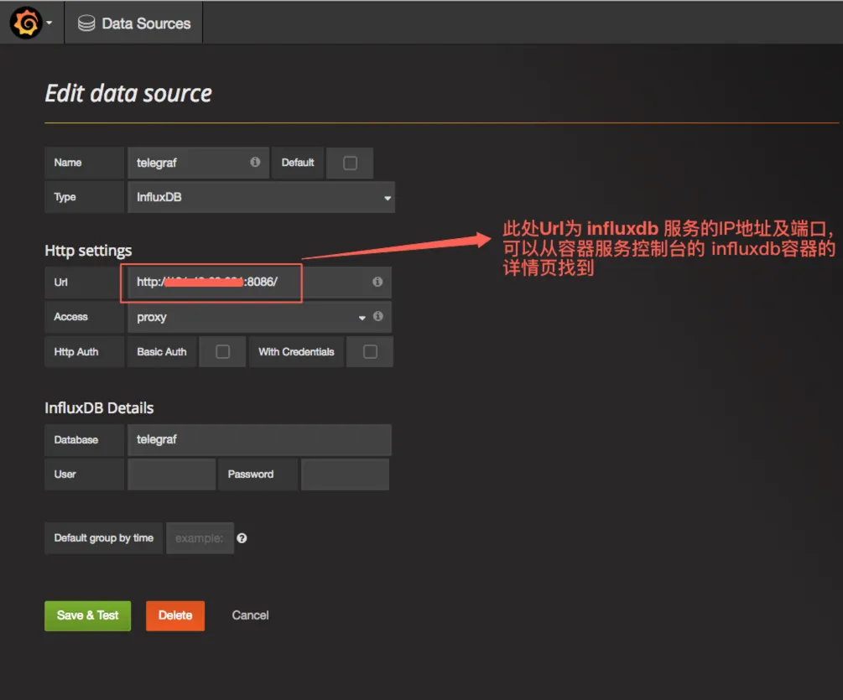This screenshot has width=843, height=700.
Task: Open the Grafana logo menu
Action: click(26, 23)
